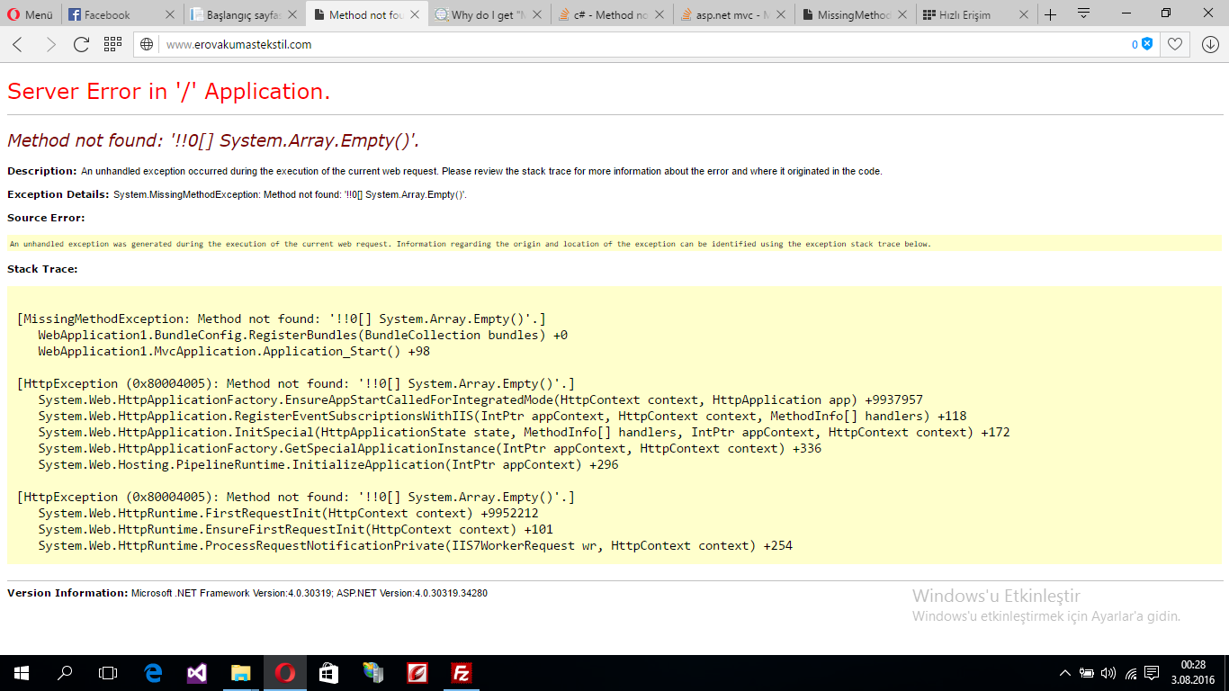
Task: Close the Facebook tab
Action: point(170,14)
